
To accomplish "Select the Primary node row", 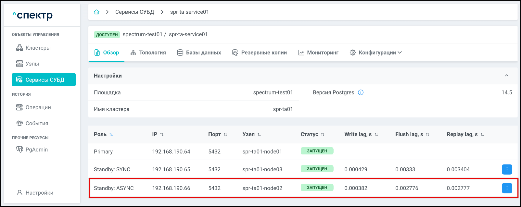I will coord(195,152).
